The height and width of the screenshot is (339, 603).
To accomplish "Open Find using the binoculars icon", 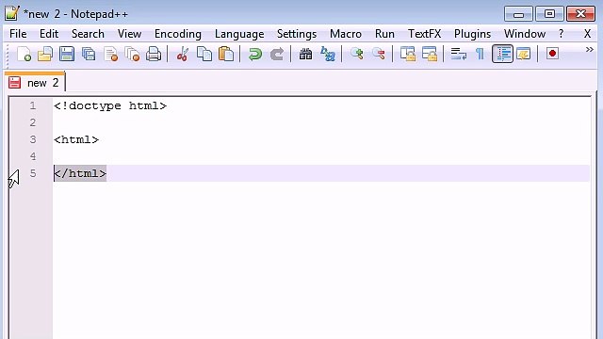I will (305, 54).
